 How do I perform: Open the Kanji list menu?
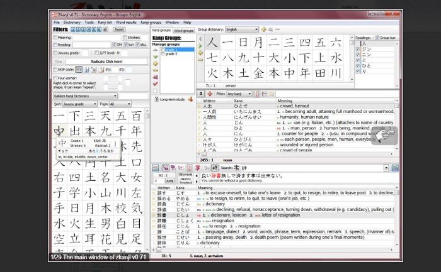click(x=105, y=23)
